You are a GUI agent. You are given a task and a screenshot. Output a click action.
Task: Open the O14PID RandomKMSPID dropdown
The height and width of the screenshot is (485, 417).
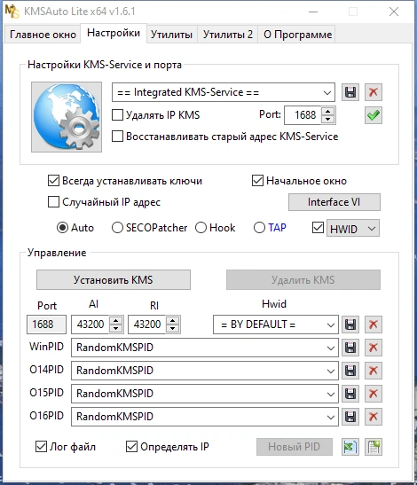pos(205,371)
